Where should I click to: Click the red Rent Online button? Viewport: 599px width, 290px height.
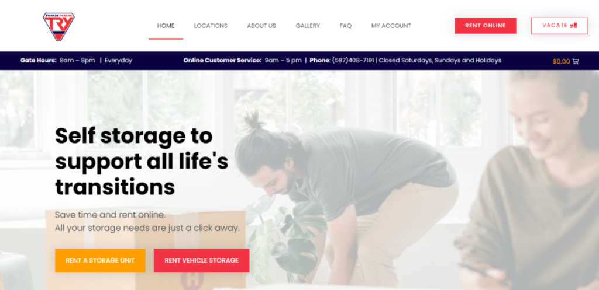485,26
